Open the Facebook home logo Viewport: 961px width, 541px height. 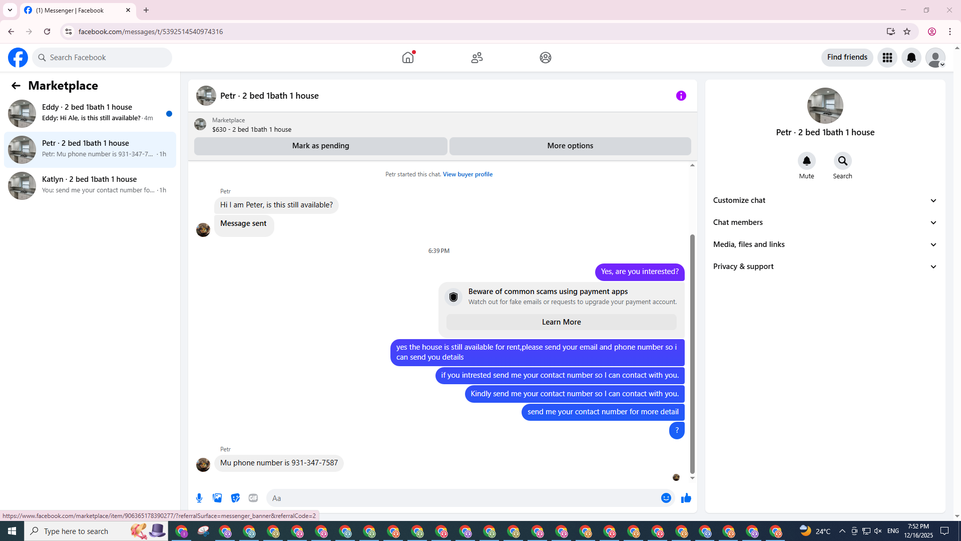point(18,58)
